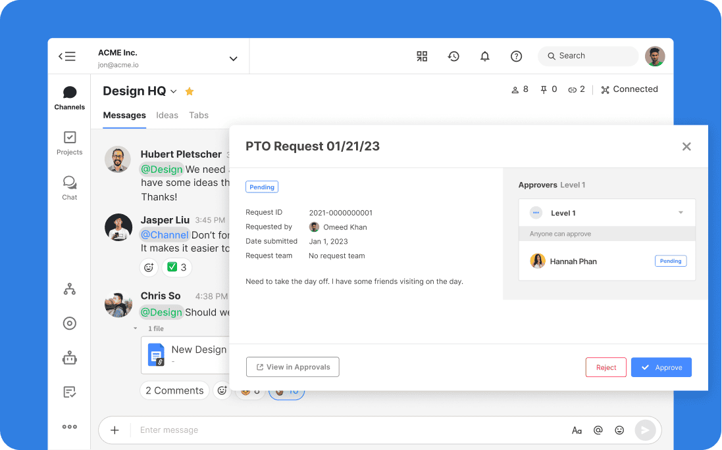
Task: Approve the PTO request
Action: (x=661, y=367)
